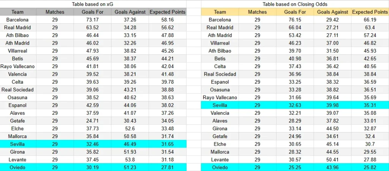Select Levante's Goals Against value 53.8
Screen dimensions: 389x171
click(x=130, y=160)
